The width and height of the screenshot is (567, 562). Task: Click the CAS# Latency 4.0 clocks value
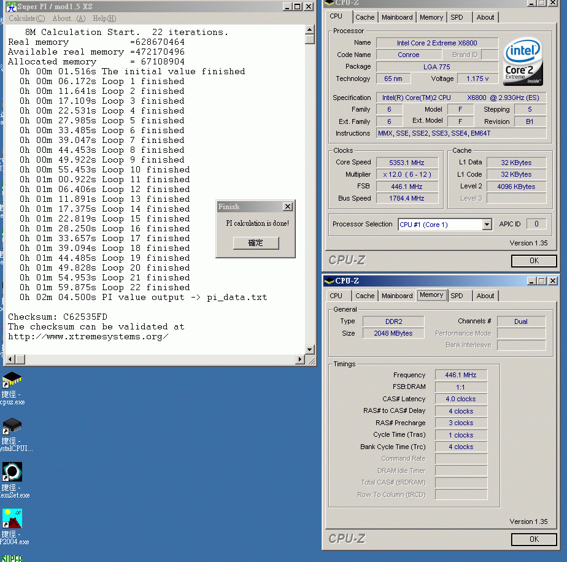(461, 399)
